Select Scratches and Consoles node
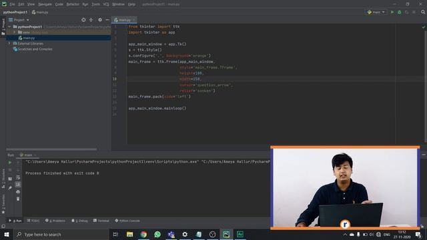This screenshot has height=240, width=427. click(x=33, y=49)
